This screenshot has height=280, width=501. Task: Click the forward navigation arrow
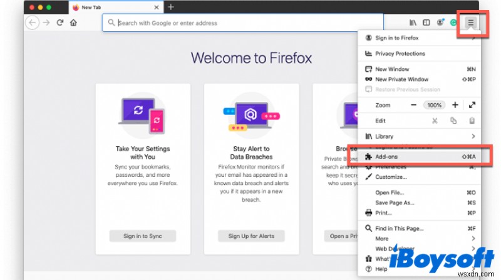click(x=46, y=22)
